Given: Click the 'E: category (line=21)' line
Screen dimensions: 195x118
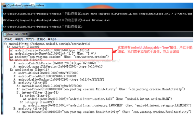Looking at the screenshot, I should 37,102.
